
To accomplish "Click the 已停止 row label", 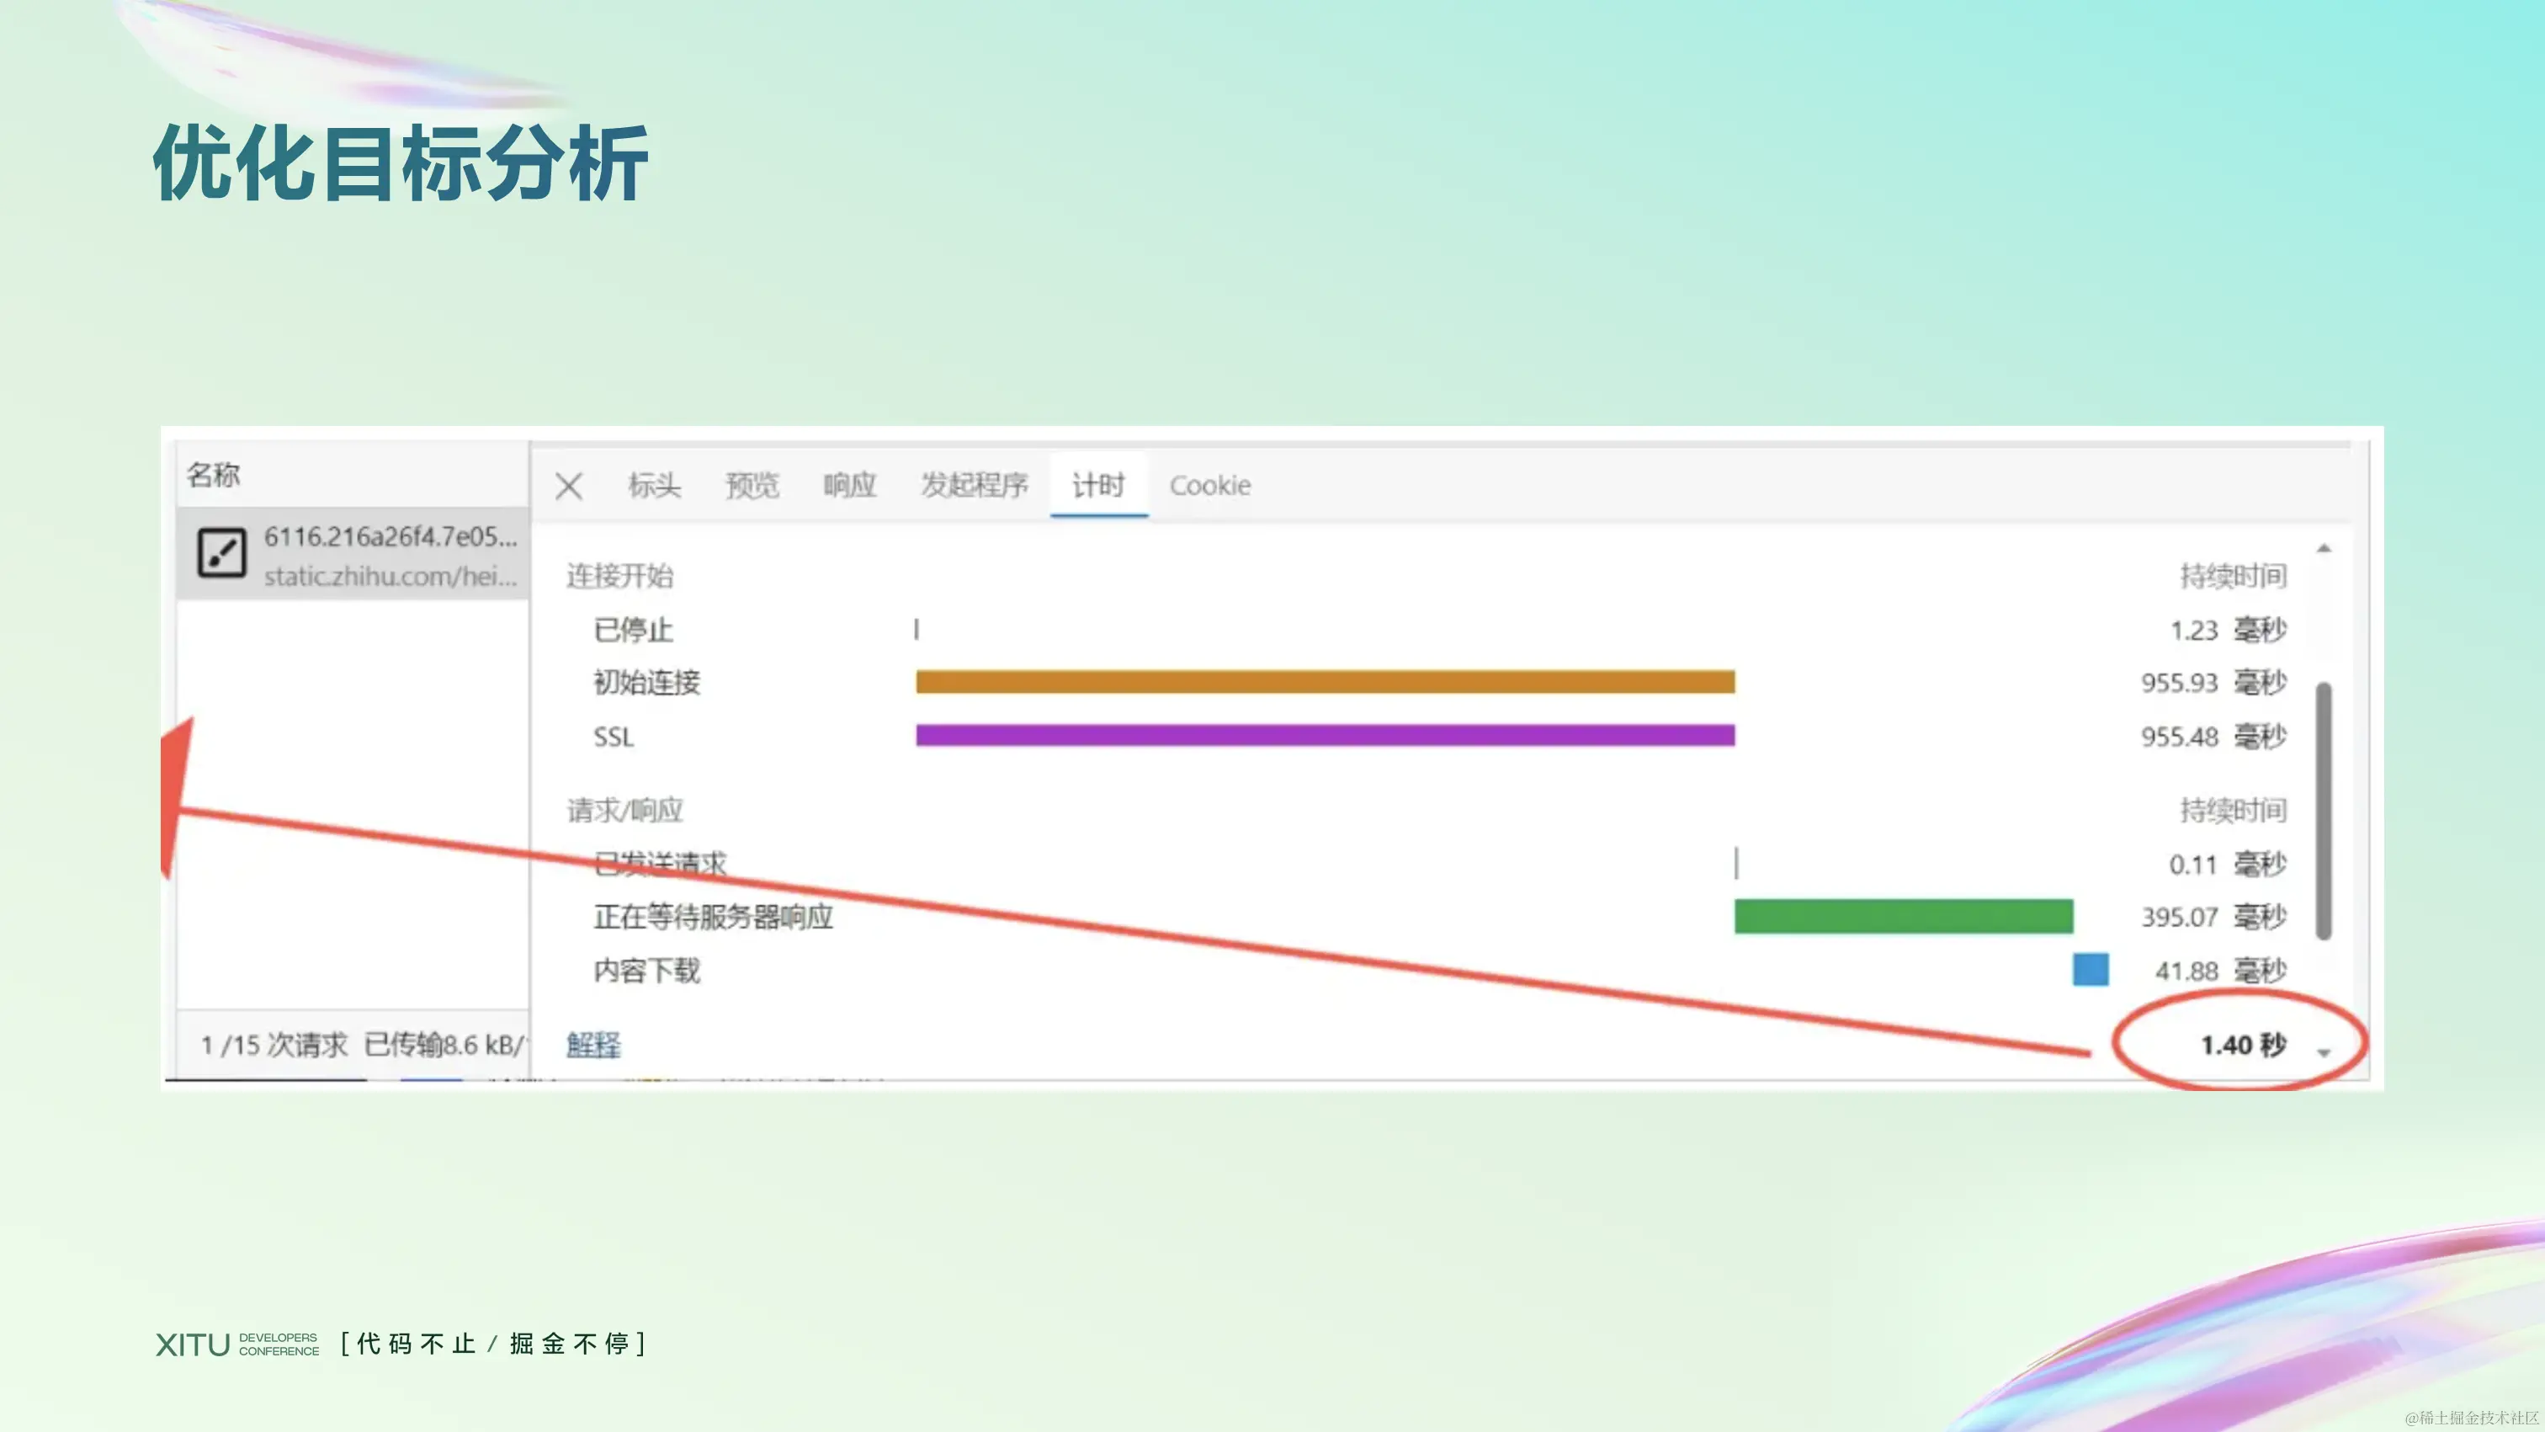I will 633,630.
